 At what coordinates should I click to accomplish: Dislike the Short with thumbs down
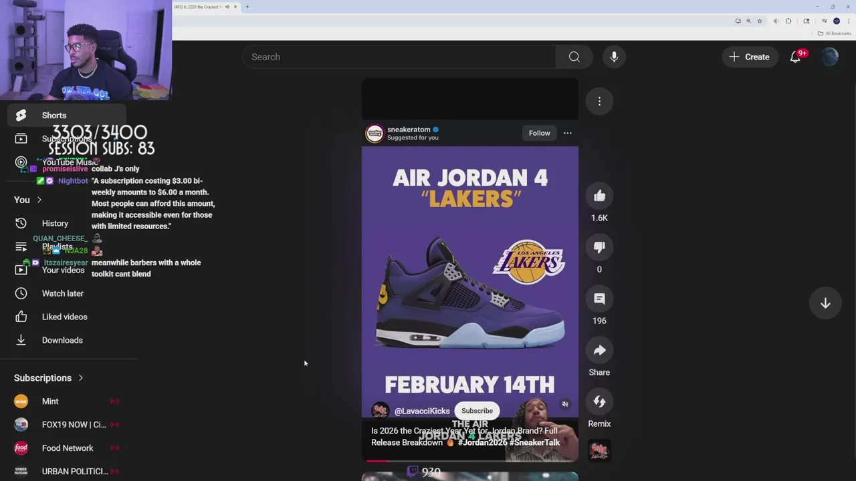599,247
